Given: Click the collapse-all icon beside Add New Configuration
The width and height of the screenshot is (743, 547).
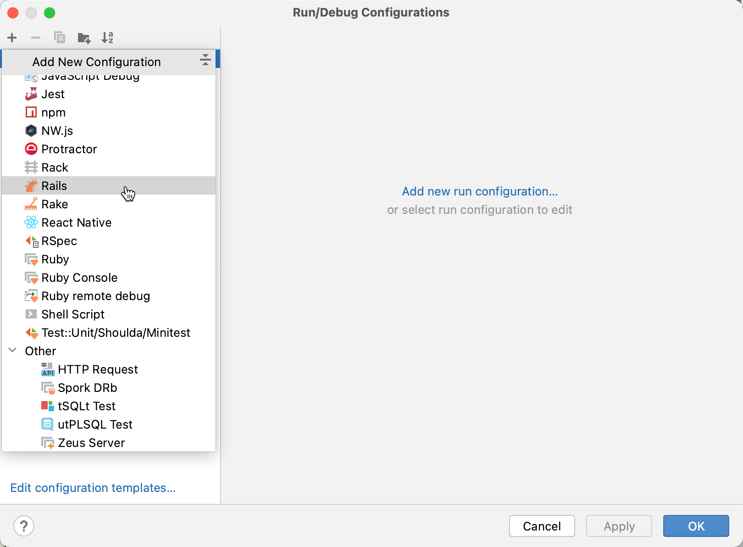Looking at the screenshot, I should [205, 60].
